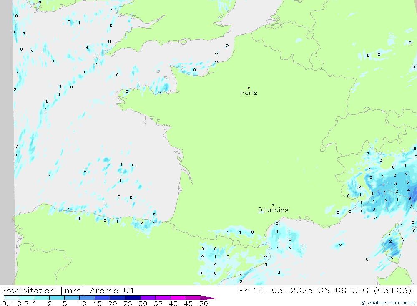Click the Arome 01 model name
This screenshot has width=417, height=306.
pos(112,291)
